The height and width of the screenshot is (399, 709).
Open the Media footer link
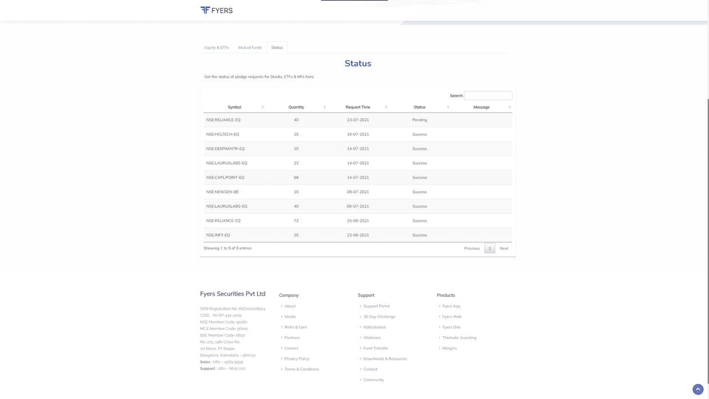[290, 317]
